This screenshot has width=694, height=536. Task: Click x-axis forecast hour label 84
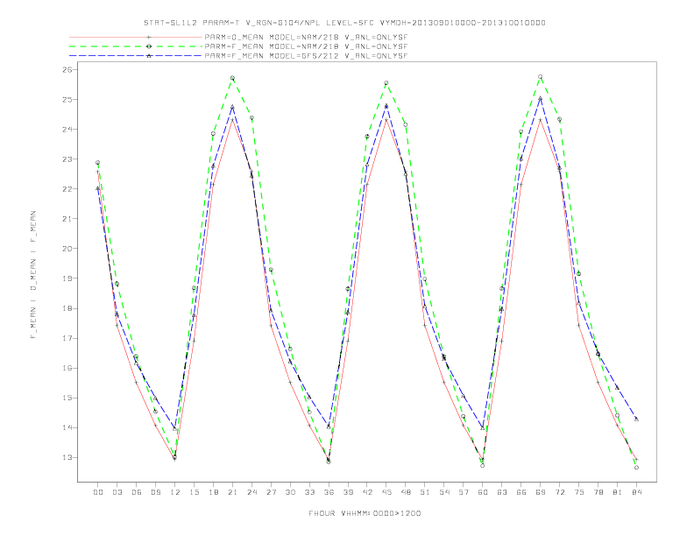tap(637, 492)
